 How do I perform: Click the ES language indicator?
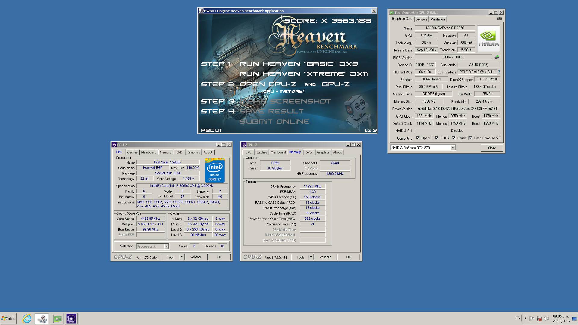click(x=517, y=318)
